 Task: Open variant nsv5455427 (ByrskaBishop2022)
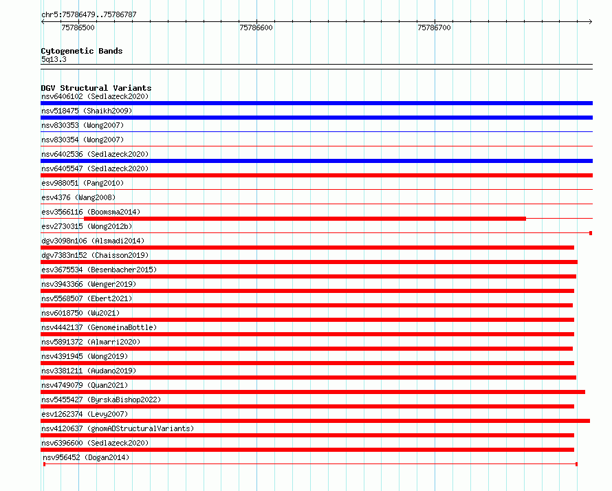coord(101,400)
